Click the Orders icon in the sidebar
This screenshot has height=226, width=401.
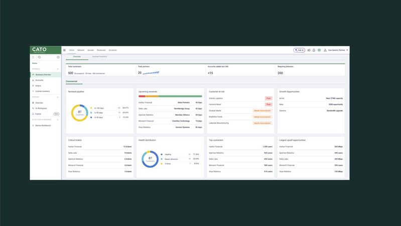(33, 86)
